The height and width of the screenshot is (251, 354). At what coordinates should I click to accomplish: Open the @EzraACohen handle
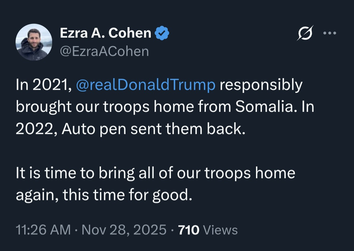[x=105, y=51]
